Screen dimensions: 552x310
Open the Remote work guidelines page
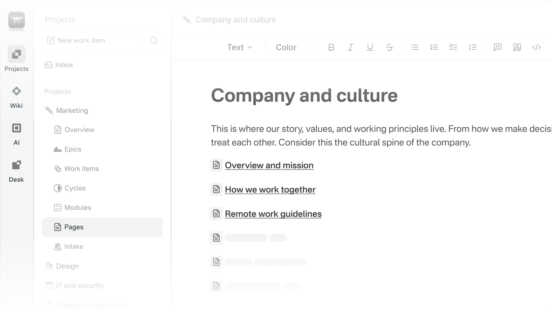point(273,214)
